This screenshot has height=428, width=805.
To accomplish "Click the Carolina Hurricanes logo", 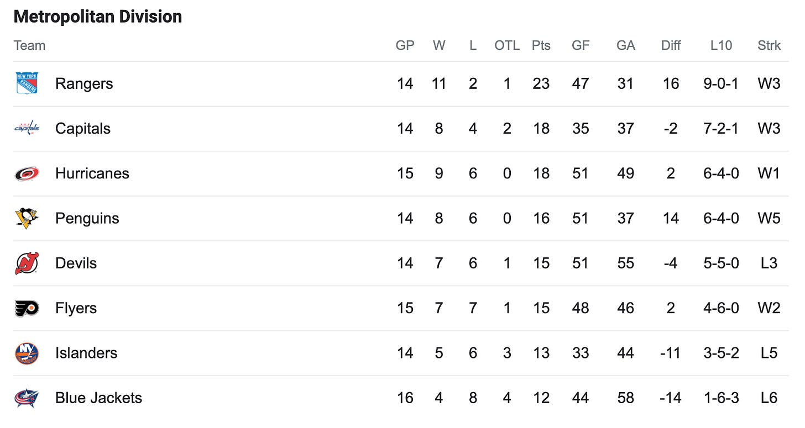I will [27, 173].
